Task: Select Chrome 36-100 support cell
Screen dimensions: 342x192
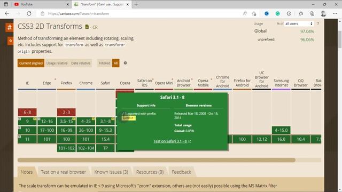Action: click(85, 130)
